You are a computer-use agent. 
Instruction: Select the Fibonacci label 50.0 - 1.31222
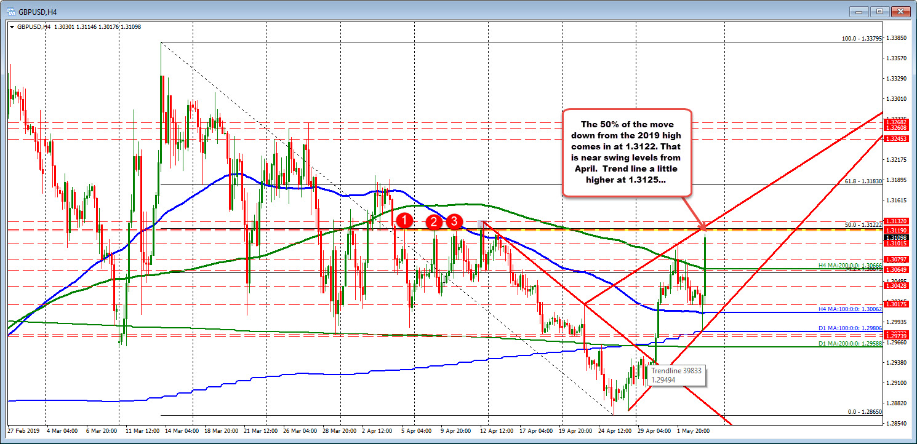coord(863,225)
